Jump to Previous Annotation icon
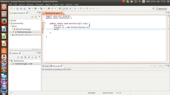The height and width of the screenshot is (95, 170). (x=81, y=8)
